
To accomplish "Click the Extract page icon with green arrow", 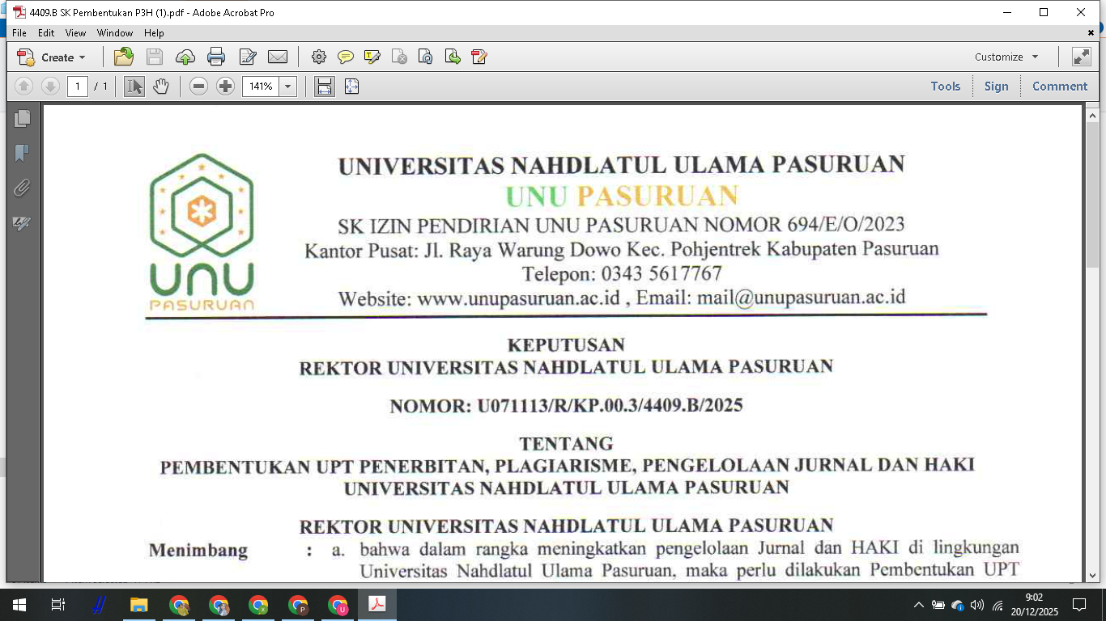I will click(453, 57).
